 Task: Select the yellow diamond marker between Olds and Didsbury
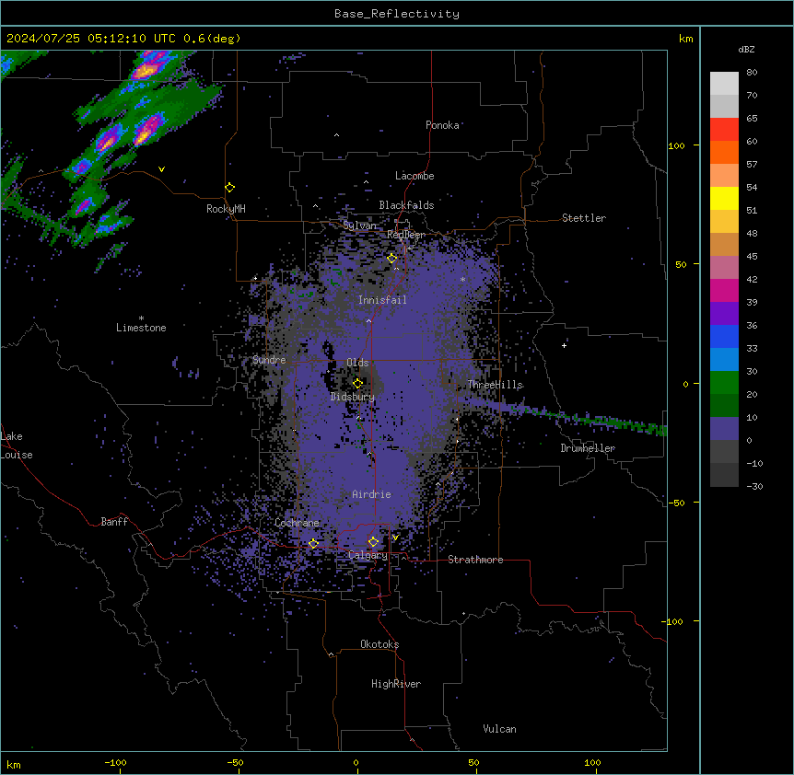point(357,384)
